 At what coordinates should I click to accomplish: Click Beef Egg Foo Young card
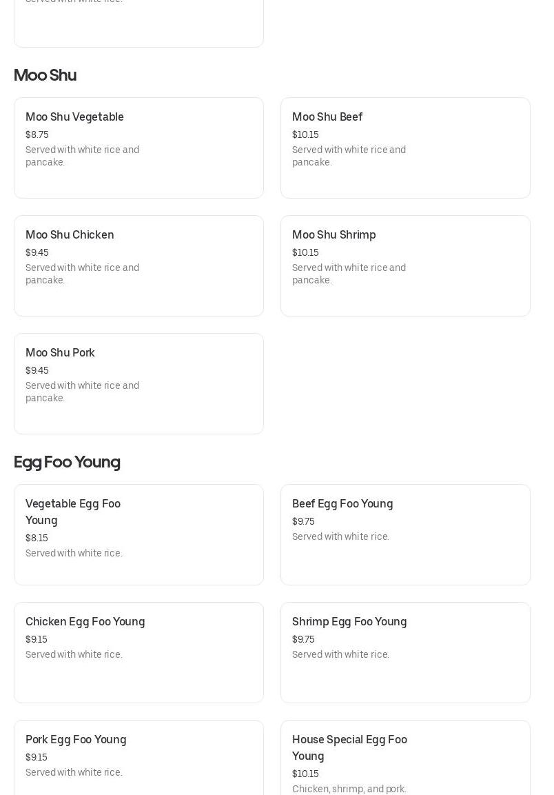pos(405,534)
